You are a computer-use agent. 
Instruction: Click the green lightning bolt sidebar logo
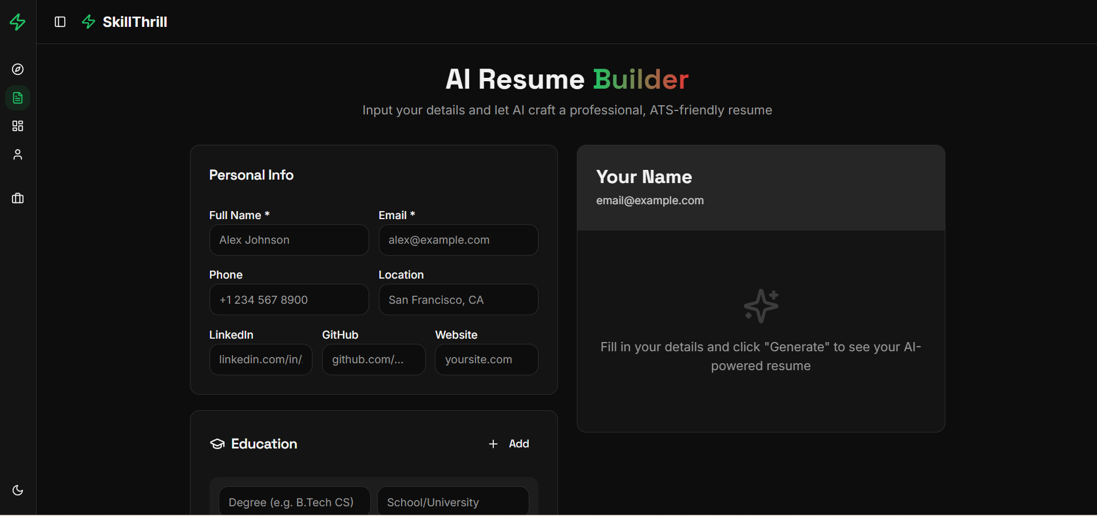pos(18,22)
